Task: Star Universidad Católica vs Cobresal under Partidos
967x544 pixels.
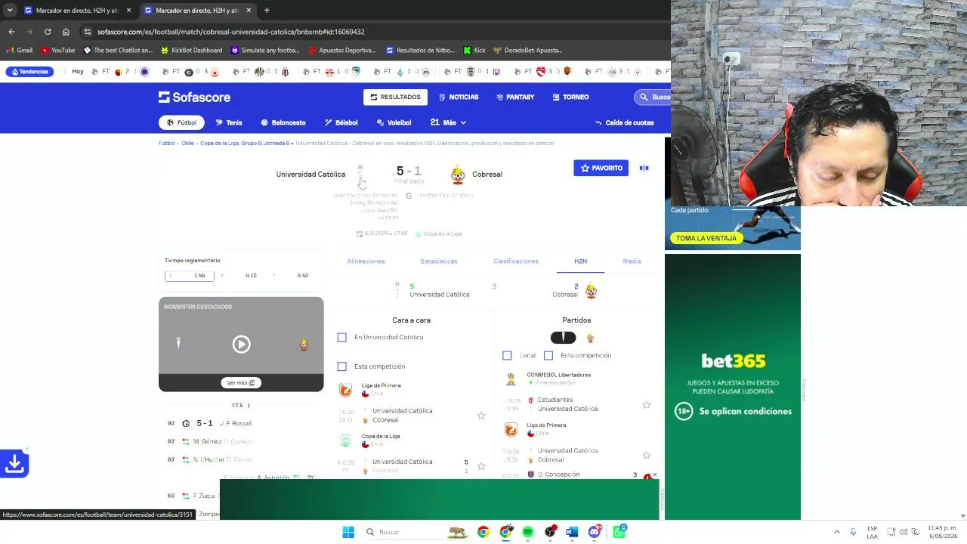Action: 646,456
